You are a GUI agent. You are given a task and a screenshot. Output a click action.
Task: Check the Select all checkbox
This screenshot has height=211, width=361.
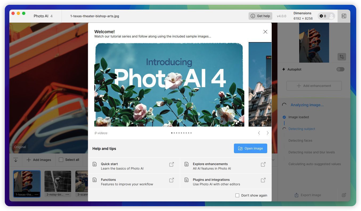pyautogui.click(x=61, y=160)
